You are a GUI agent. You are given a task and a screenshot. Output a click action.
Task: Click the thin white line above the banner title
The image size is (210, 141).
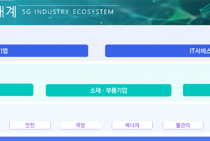click(68, 5)
